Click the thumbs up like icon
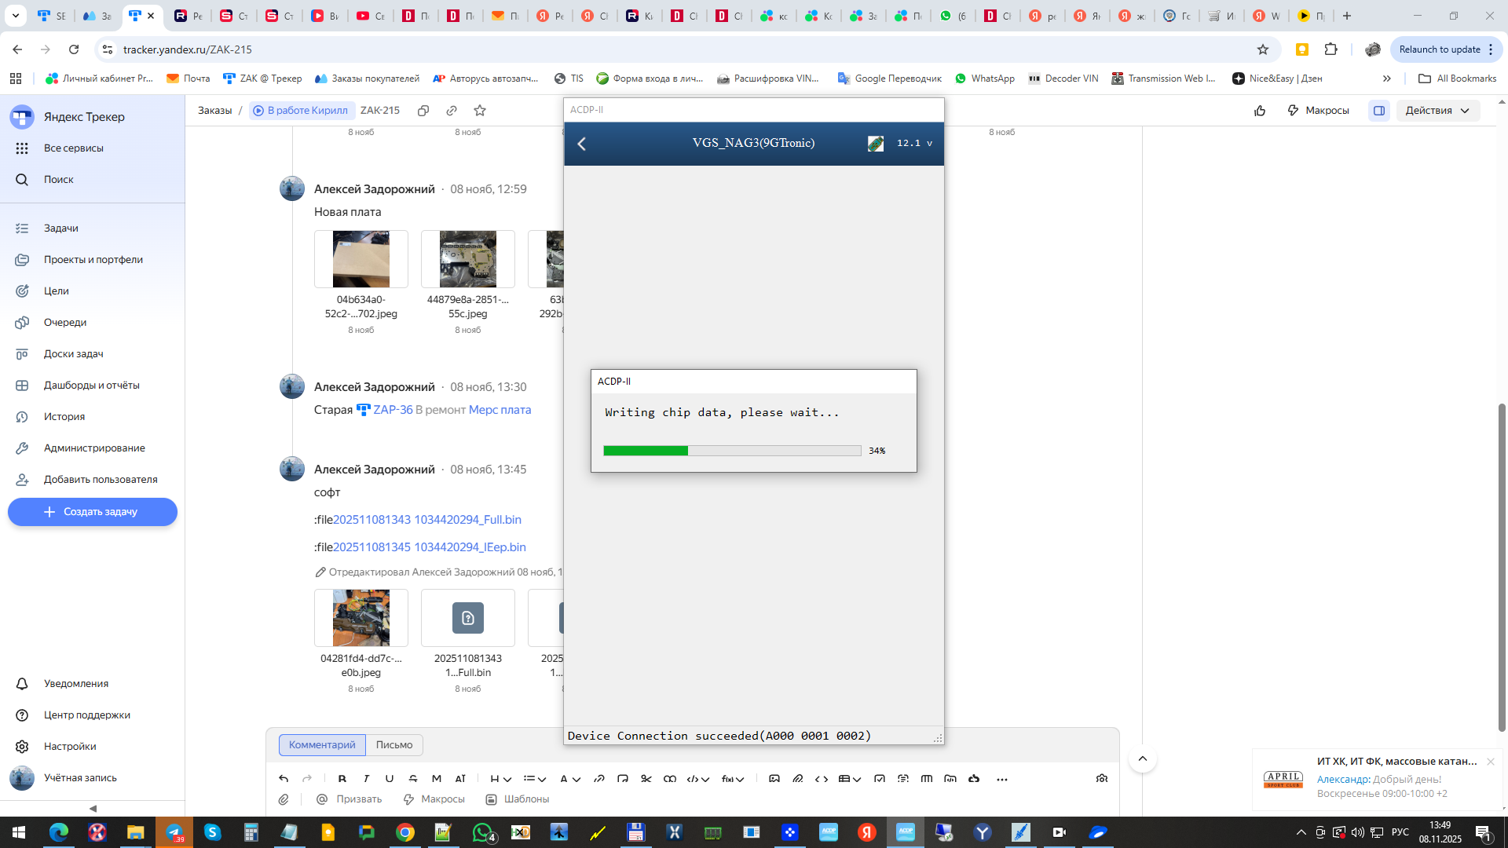Image resolution: width=1508 pixels, height=848 pixels. tap(1260, 111)
